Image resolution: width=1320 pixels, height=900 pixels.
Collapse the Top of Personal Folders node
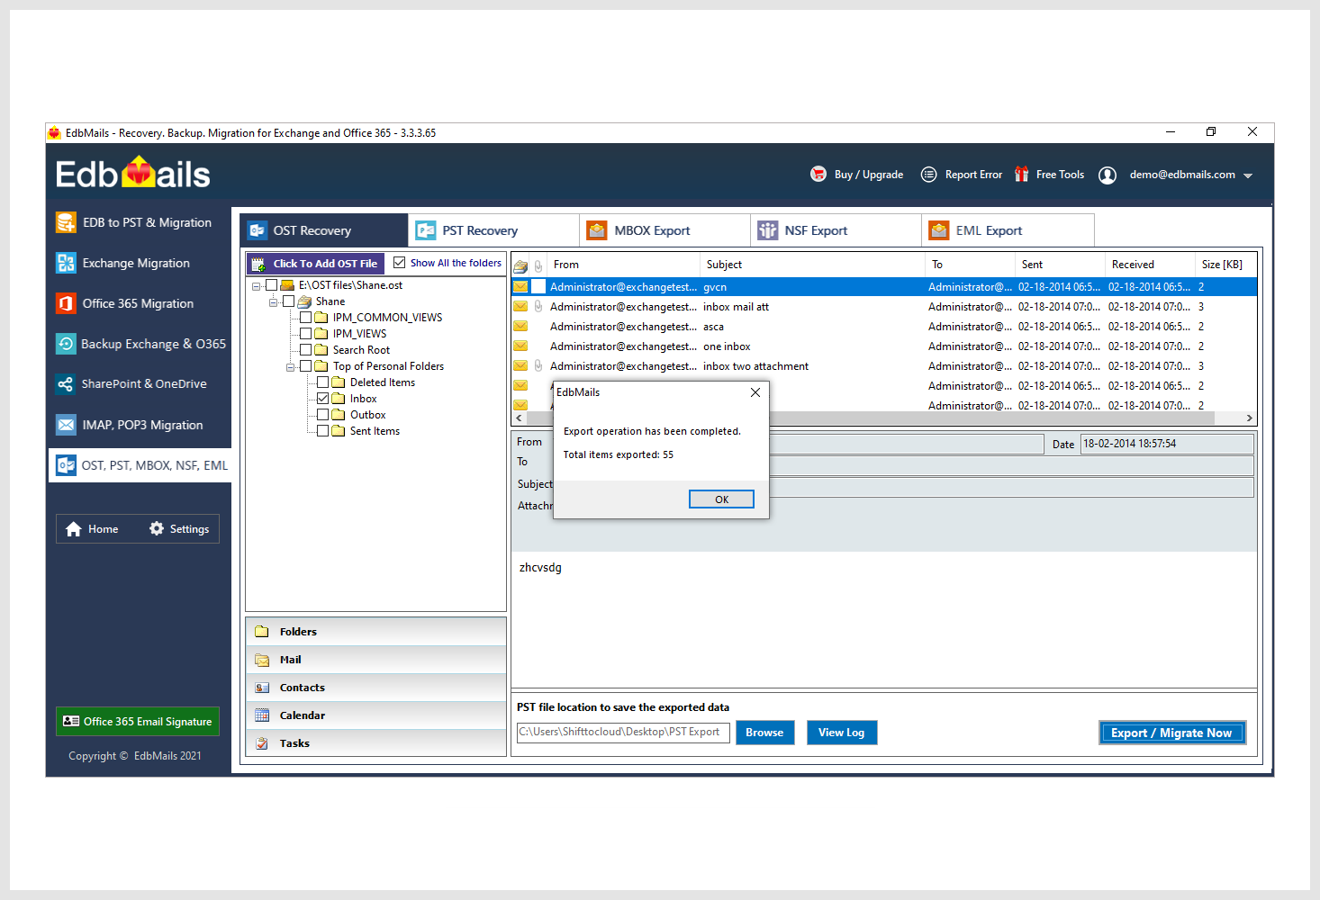tap(291, 367)
